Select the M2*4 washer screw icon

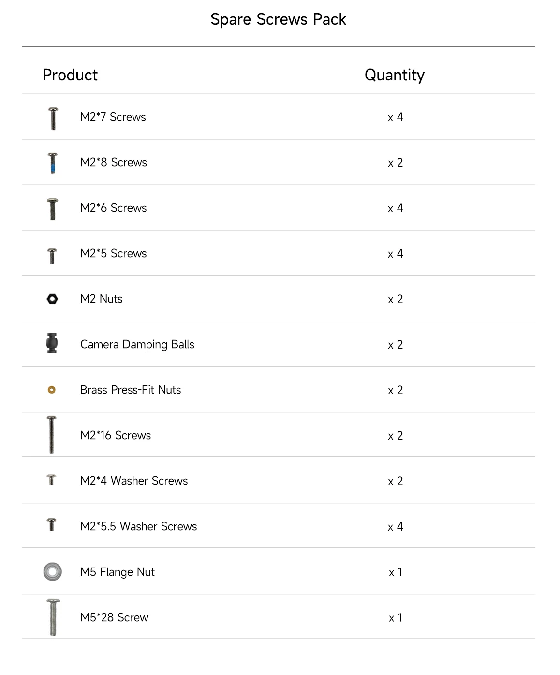(52, 479)
